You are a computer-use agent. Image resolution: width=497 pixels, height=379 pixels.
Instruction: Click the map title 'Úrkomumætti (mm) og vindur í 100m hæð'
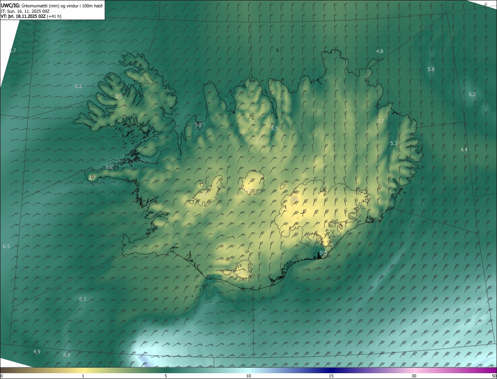[61, 5]
